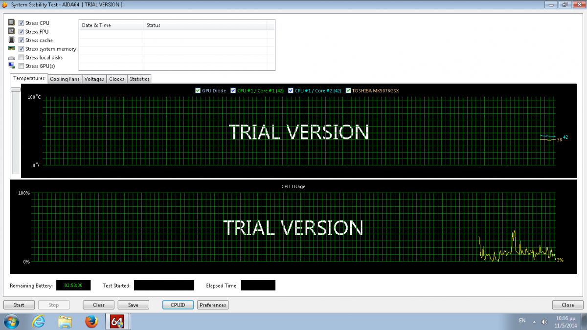Open the Statistics tab
This screenshot has width=587, height=330.
(139, 79)
